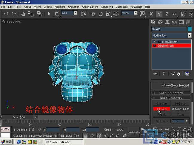Click the Turn button
This screenshot has width=194, height=145.
pos(180,114)
